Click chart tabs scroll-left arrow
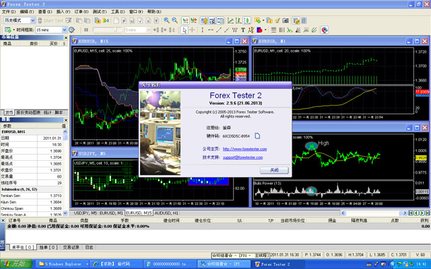The image size is (431, 269). click(x=343, y=213)
